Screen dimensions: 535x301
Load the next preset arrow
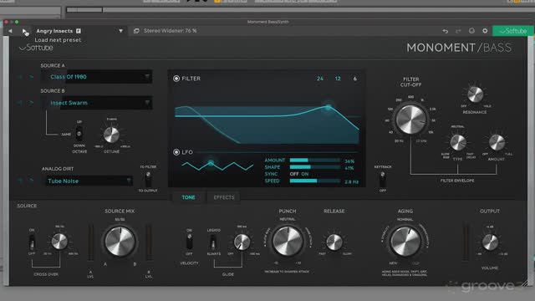(24, 31)
